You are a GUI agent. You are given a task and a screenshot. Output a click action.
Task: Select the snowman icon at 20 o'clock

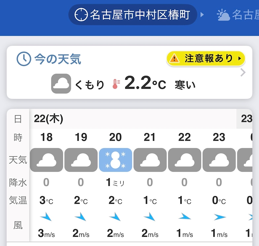tap(116, 160)
